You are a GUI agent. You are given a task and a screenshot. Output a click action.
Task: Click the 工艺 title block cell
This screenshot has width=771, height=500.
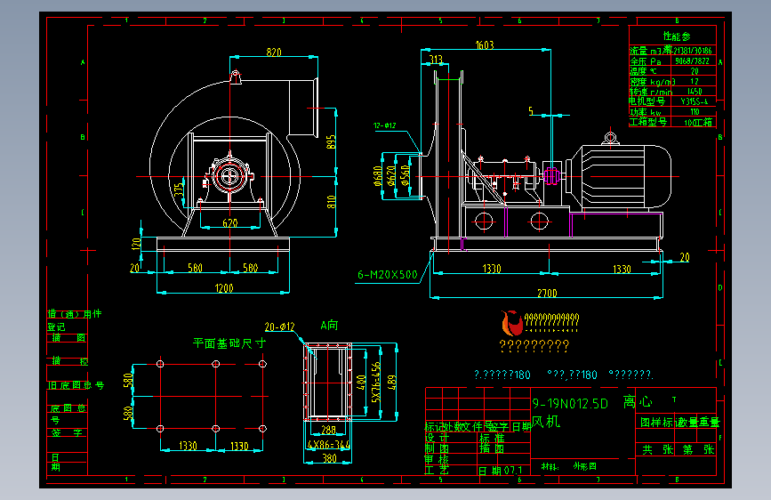438,471
